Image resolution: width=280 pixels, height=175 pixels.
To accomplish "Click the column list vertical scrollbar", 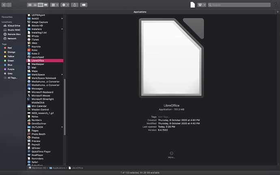I will tap(65, 107).
